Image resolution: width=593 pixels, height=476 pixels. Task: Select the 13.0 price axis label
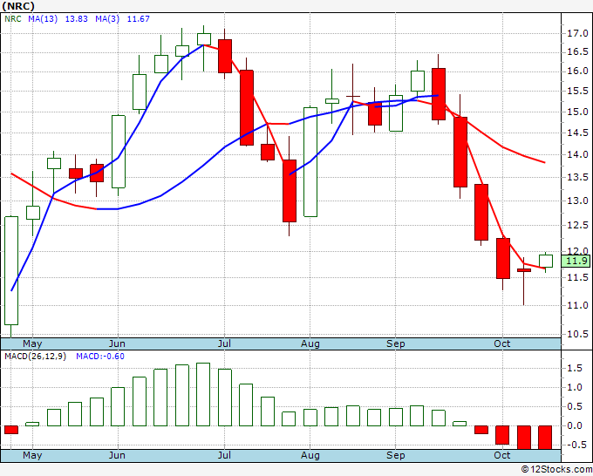577,201
